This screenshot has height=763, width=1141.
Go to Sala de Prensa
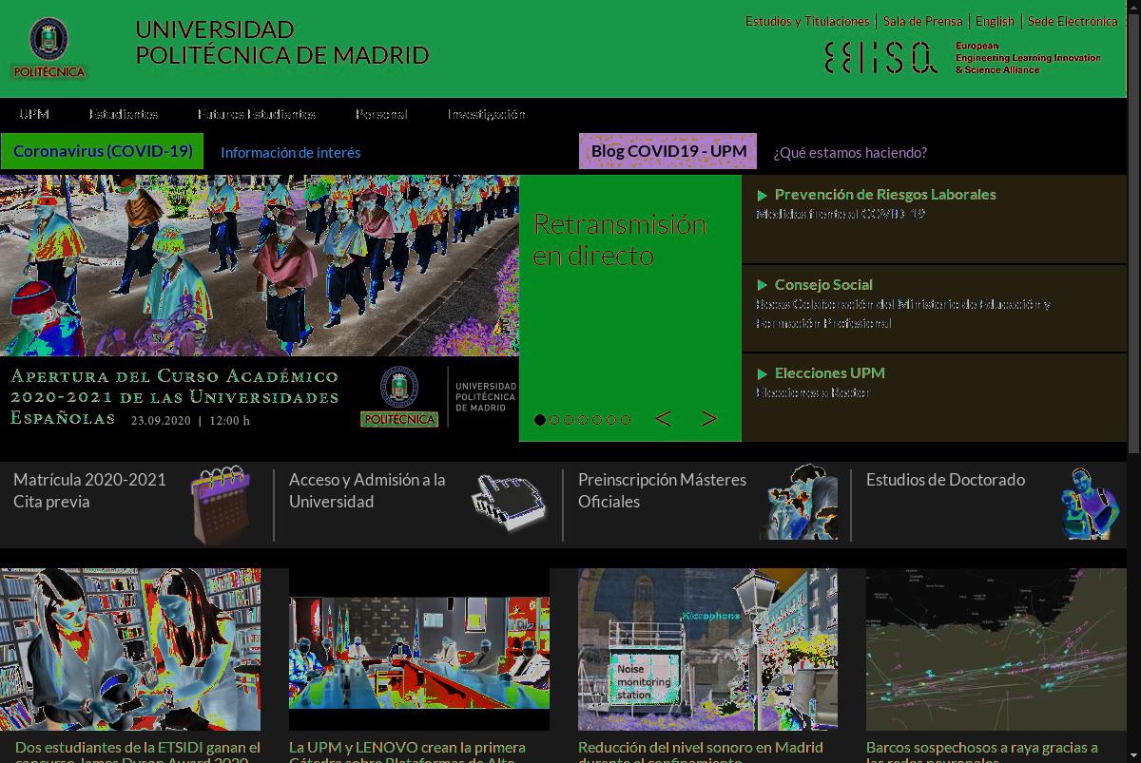pos(922,21)
